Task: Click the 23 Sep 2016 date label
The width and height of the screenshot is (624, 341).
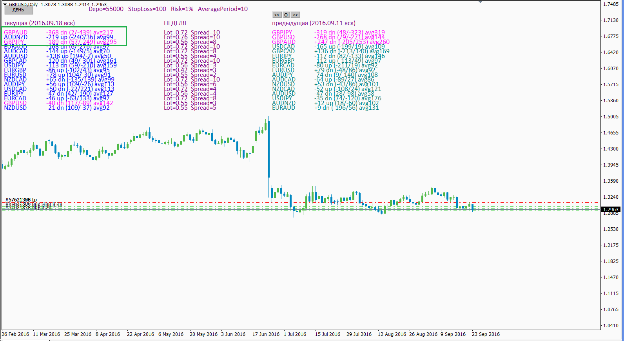Action: [486, 334]
